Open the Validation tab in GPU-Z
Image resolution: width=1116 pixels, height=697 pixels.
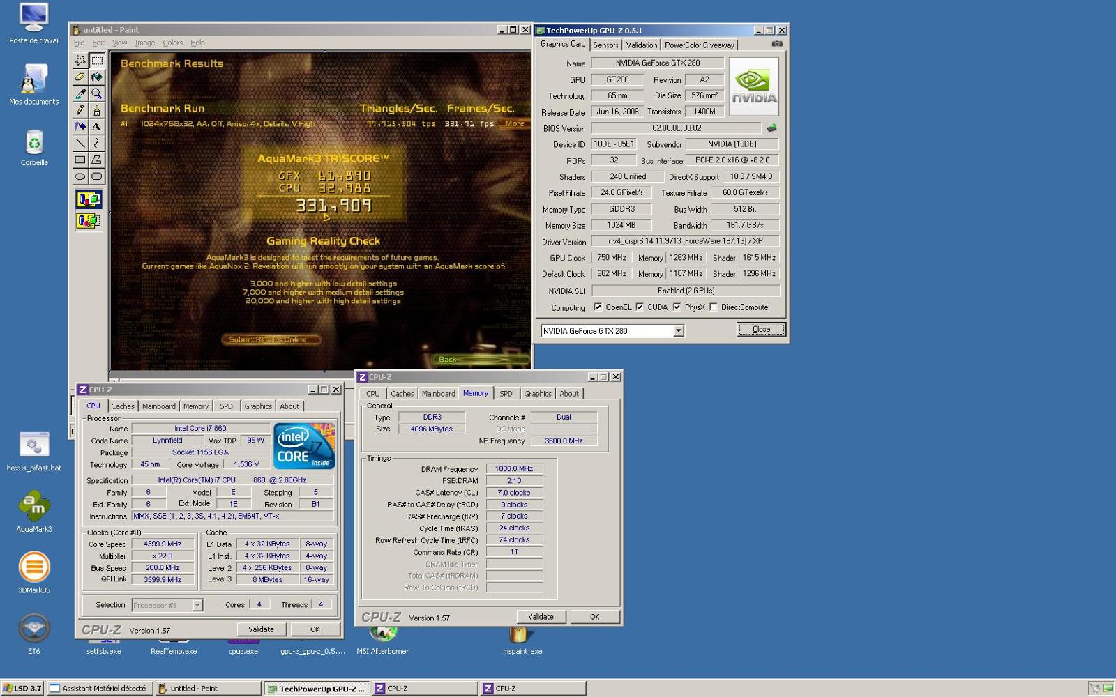click(641, 45)
